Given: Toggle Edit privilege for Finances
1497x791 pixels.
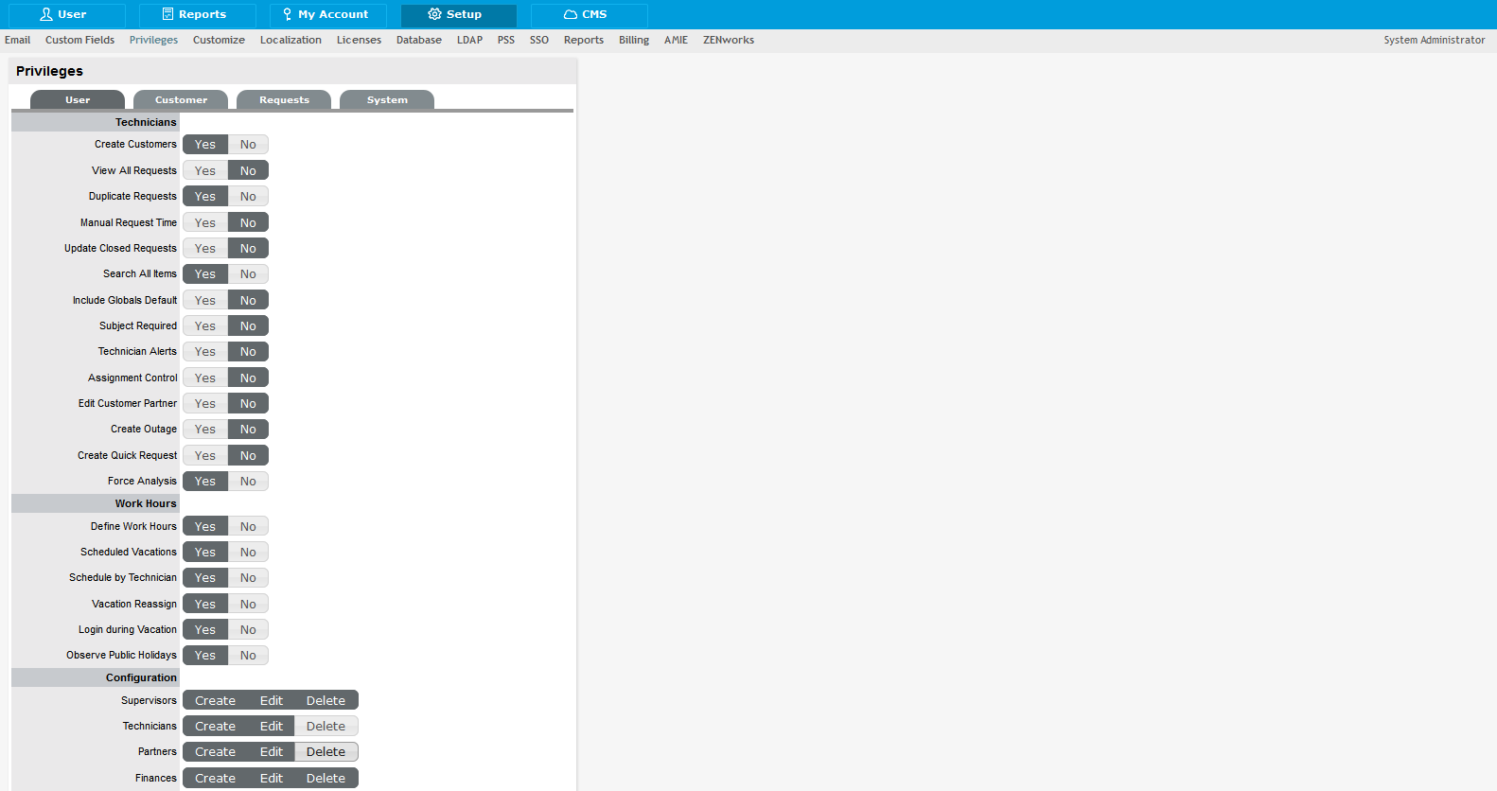Looking at the screenshot, I should tap(272, 779).
